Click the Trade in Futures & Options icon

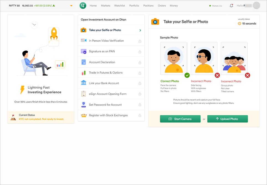point(83,73)
